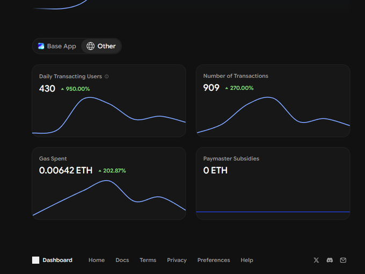365x274 pixels.
Task: Click the Dashboard brand text
Action: tap(57, 260)
